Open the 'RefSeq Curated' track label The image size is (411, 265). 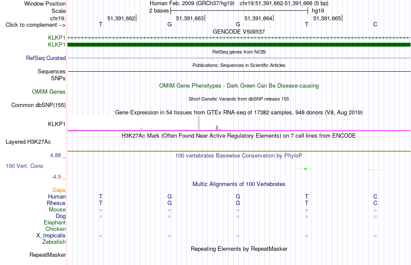pos(46,58)
